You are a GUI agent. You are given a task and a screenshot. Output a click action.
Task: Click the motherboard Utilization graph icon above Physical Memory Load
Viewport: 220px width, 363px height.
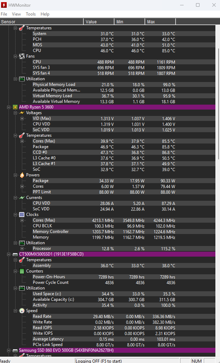coord(22,79)
